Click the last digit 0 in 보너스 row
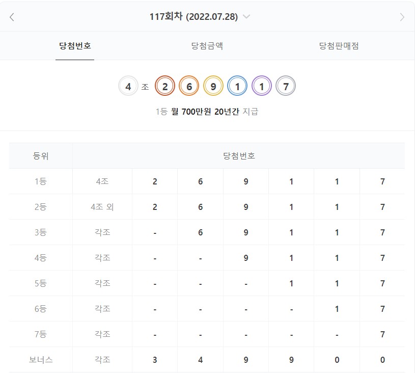This screenshot has width=415, height=373. pos(382,360)
